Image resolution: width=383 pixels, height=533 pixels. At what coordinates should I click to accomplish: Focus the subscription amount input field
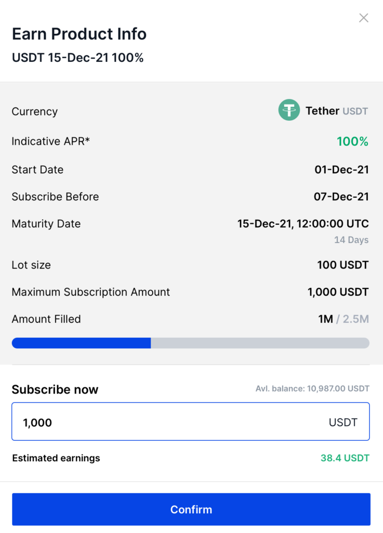pyautogui.click(x=191, y=422)
